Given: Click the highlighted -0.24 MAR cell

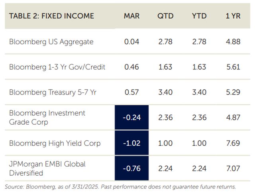Looking at the screenshot, I should tap(131, 118).
